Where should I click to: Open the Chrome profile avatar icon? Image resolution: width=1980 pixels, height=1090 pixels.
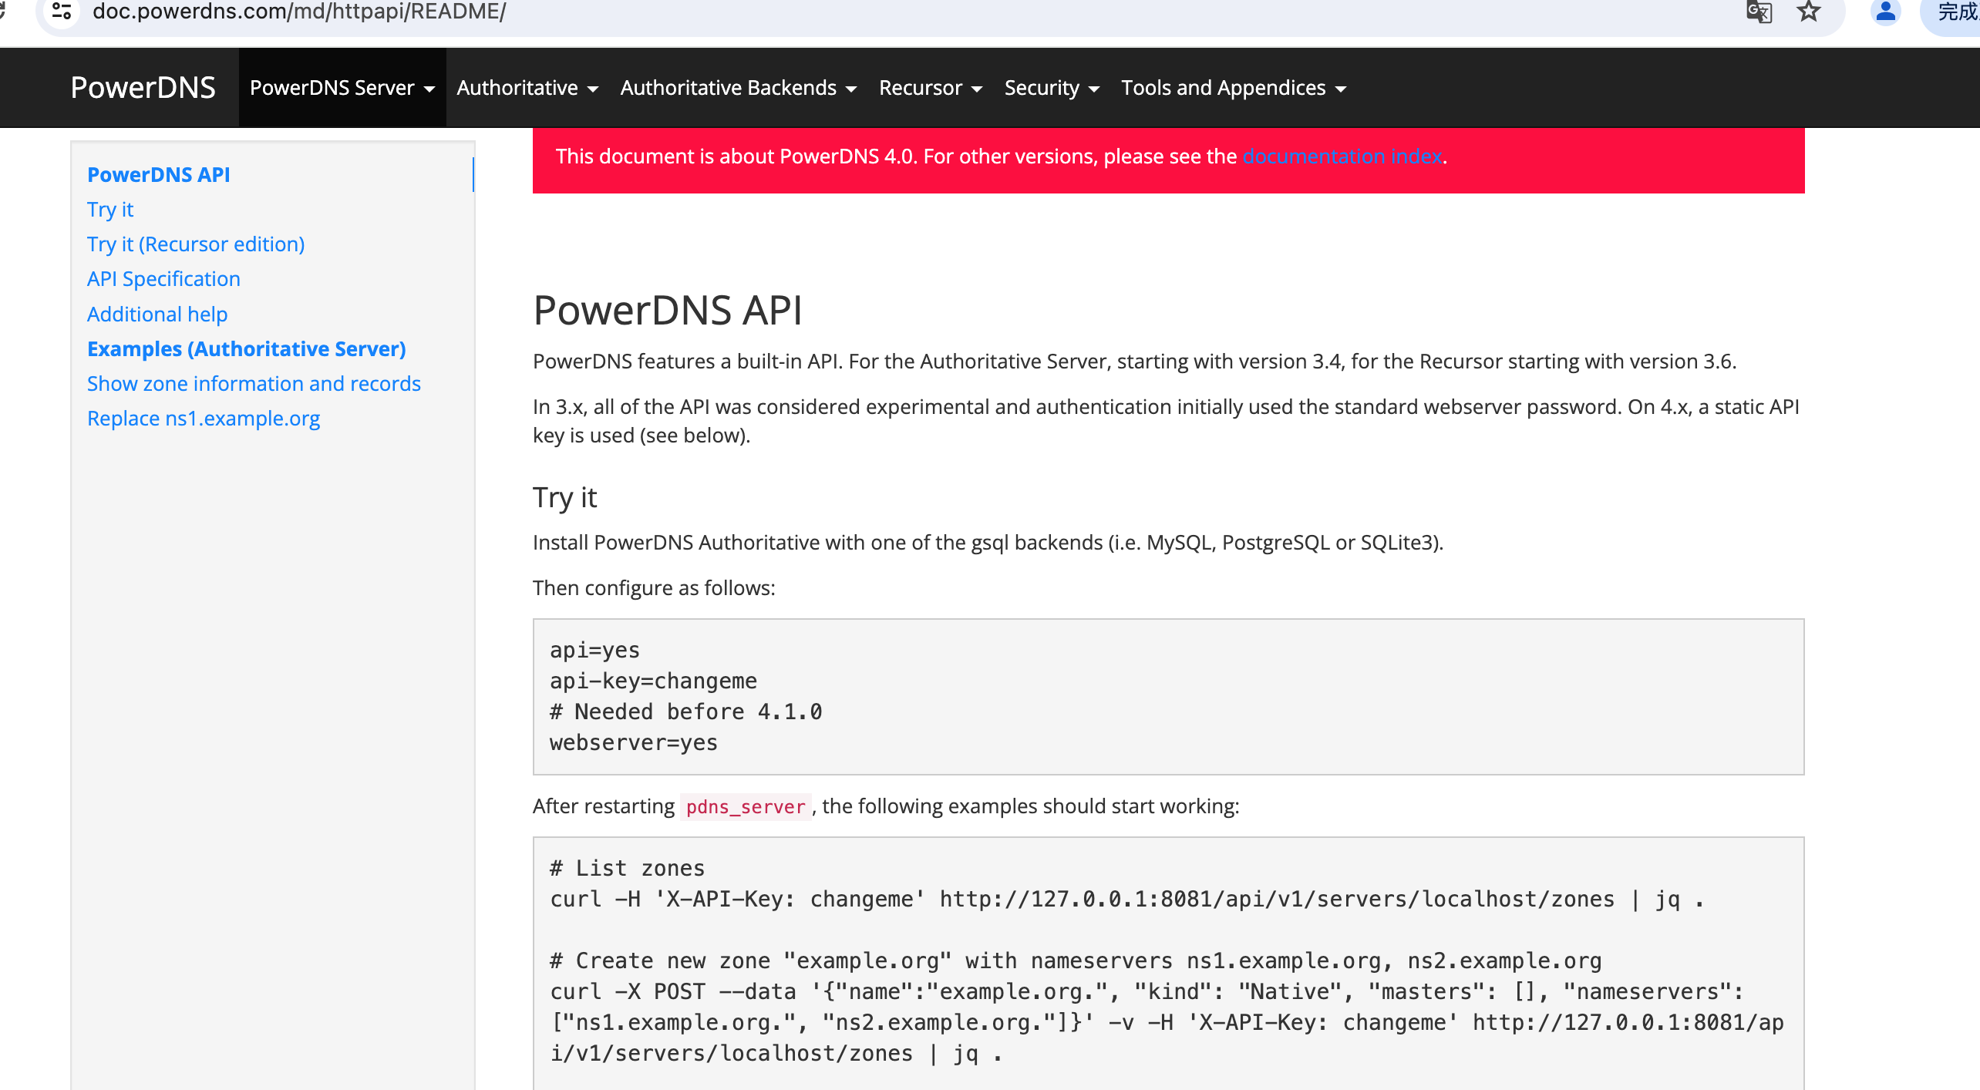coord(1886,12)
